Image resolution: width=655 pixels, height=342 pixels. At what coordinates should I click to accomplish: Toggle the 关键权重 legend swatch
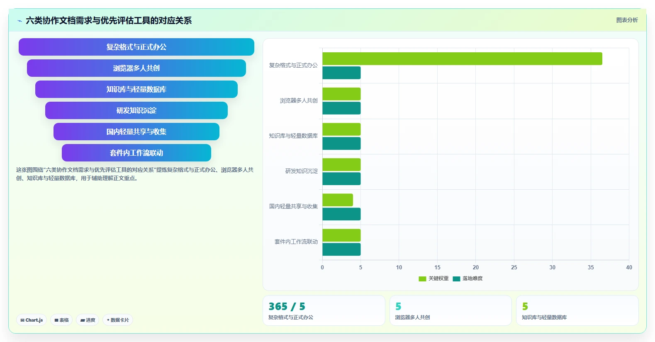pyautogui.click(x=422, y=279)
